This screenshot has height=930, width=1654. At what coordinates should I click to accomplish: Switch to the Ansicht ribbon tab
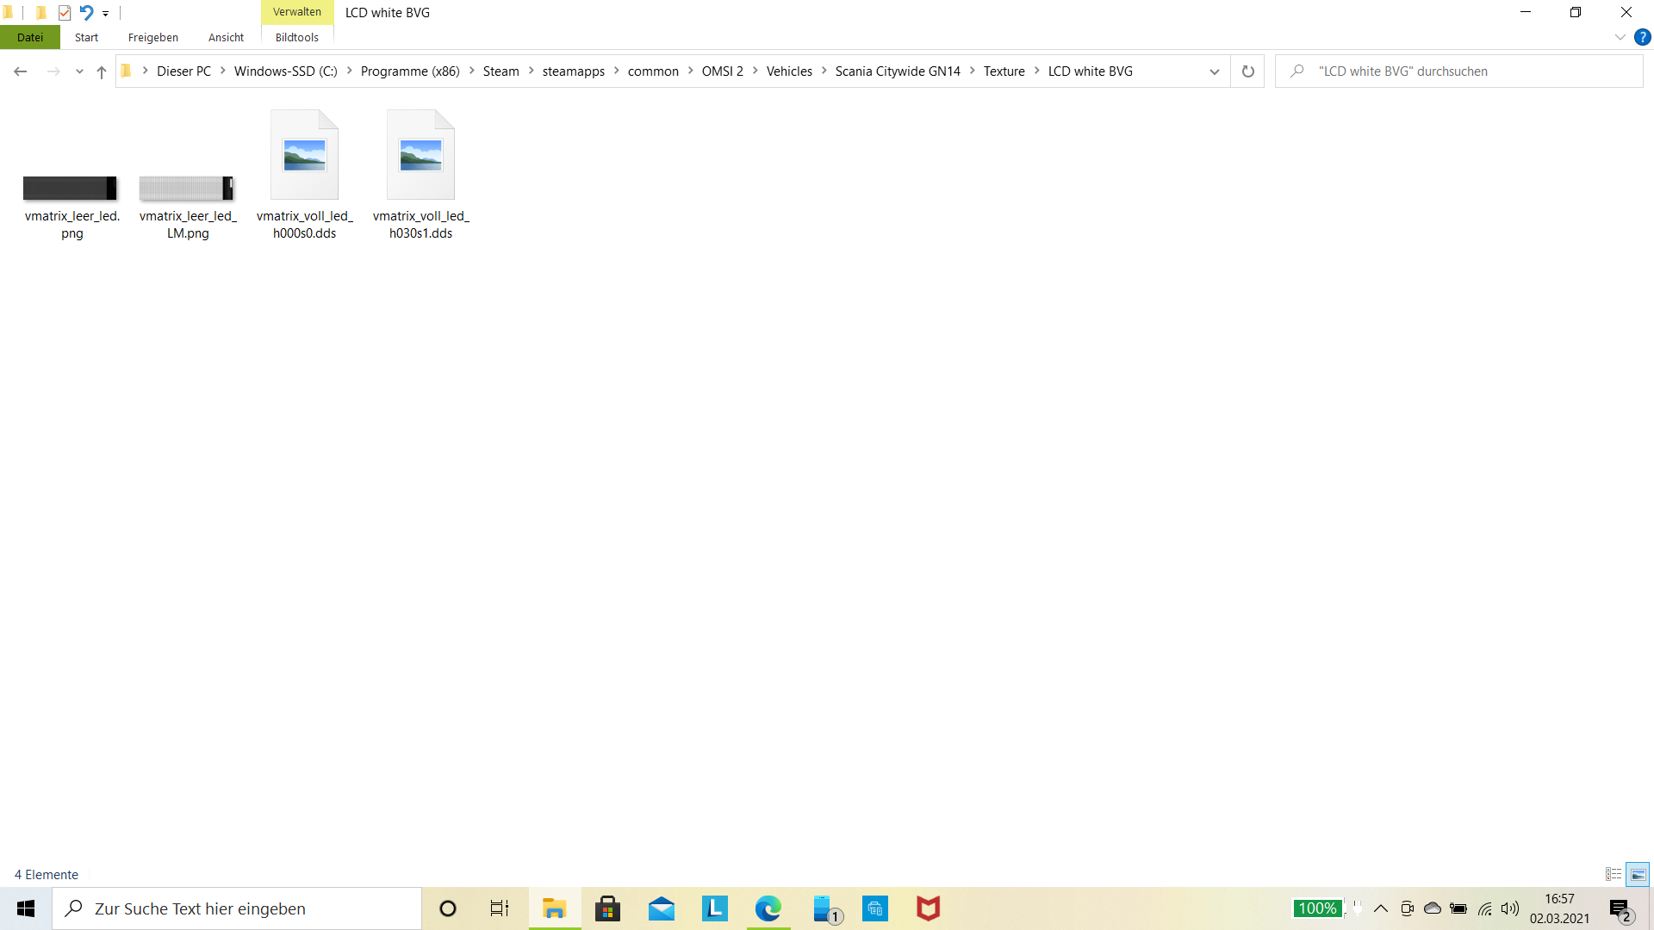pyautogui.click(x=226, y=37)
